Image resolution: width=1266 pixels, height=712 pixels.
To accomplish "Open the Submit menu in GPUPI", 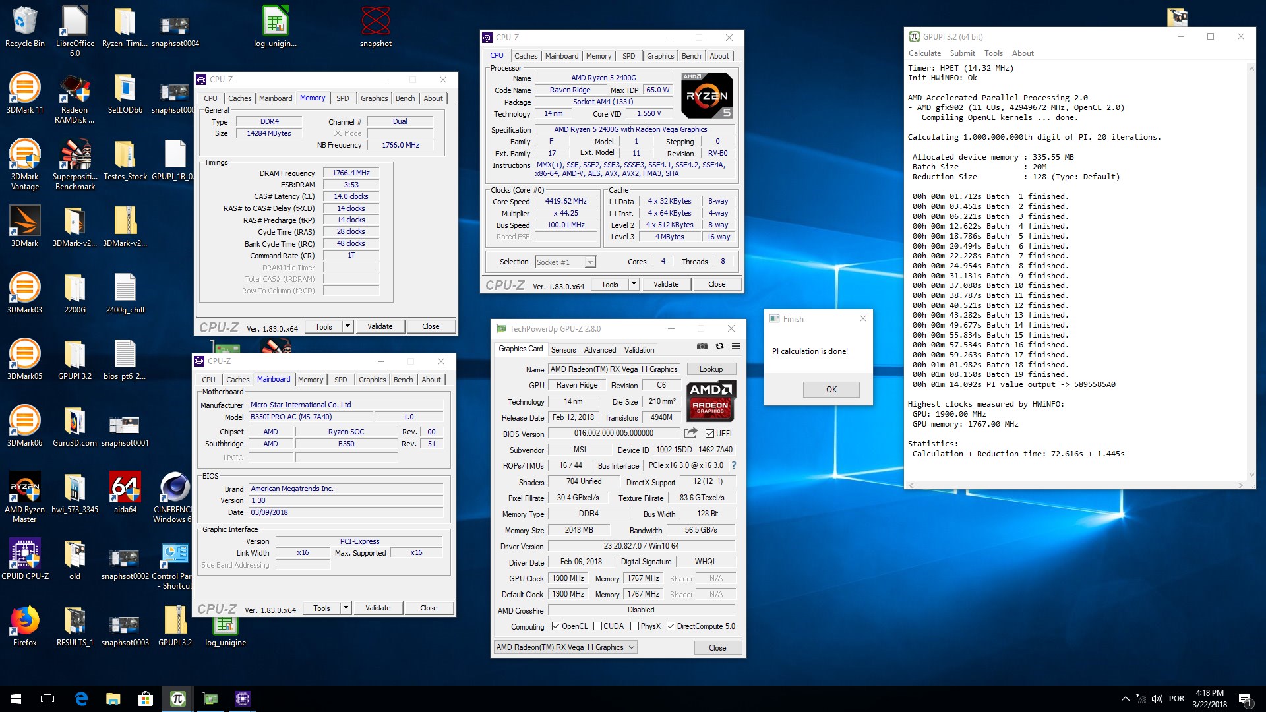I will [962, 53].
